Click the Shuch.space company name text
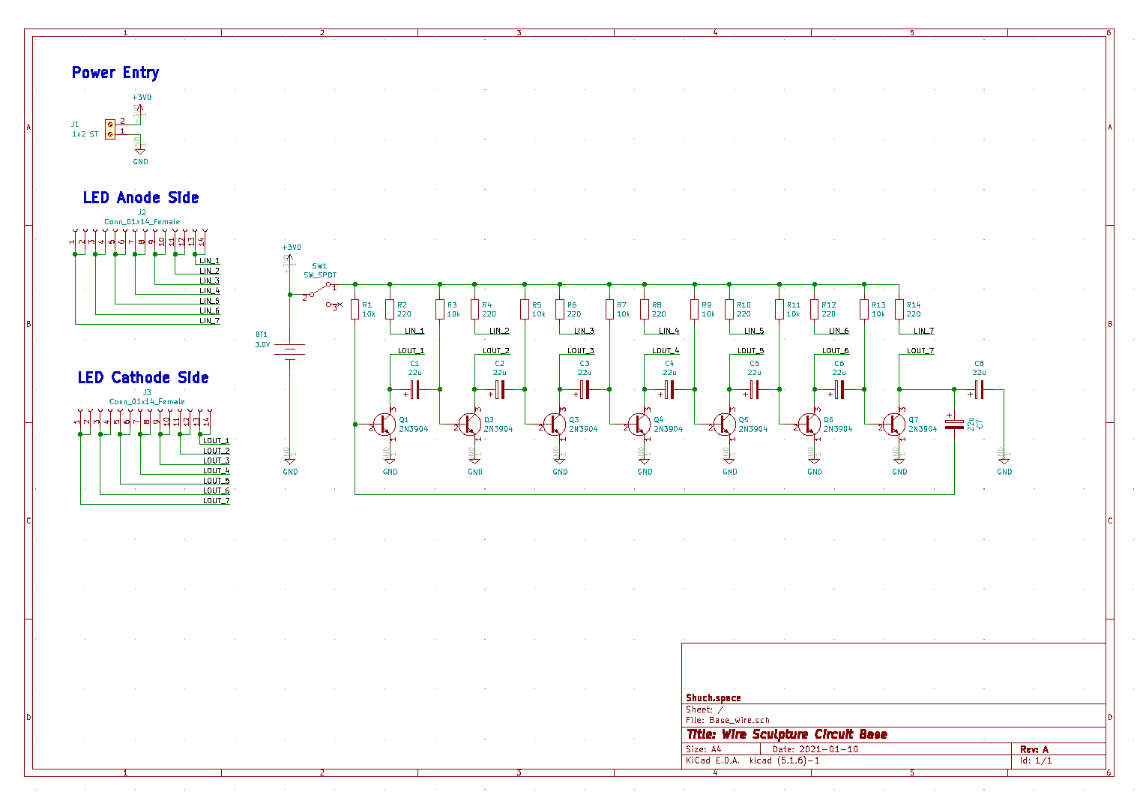 (712, 698)
